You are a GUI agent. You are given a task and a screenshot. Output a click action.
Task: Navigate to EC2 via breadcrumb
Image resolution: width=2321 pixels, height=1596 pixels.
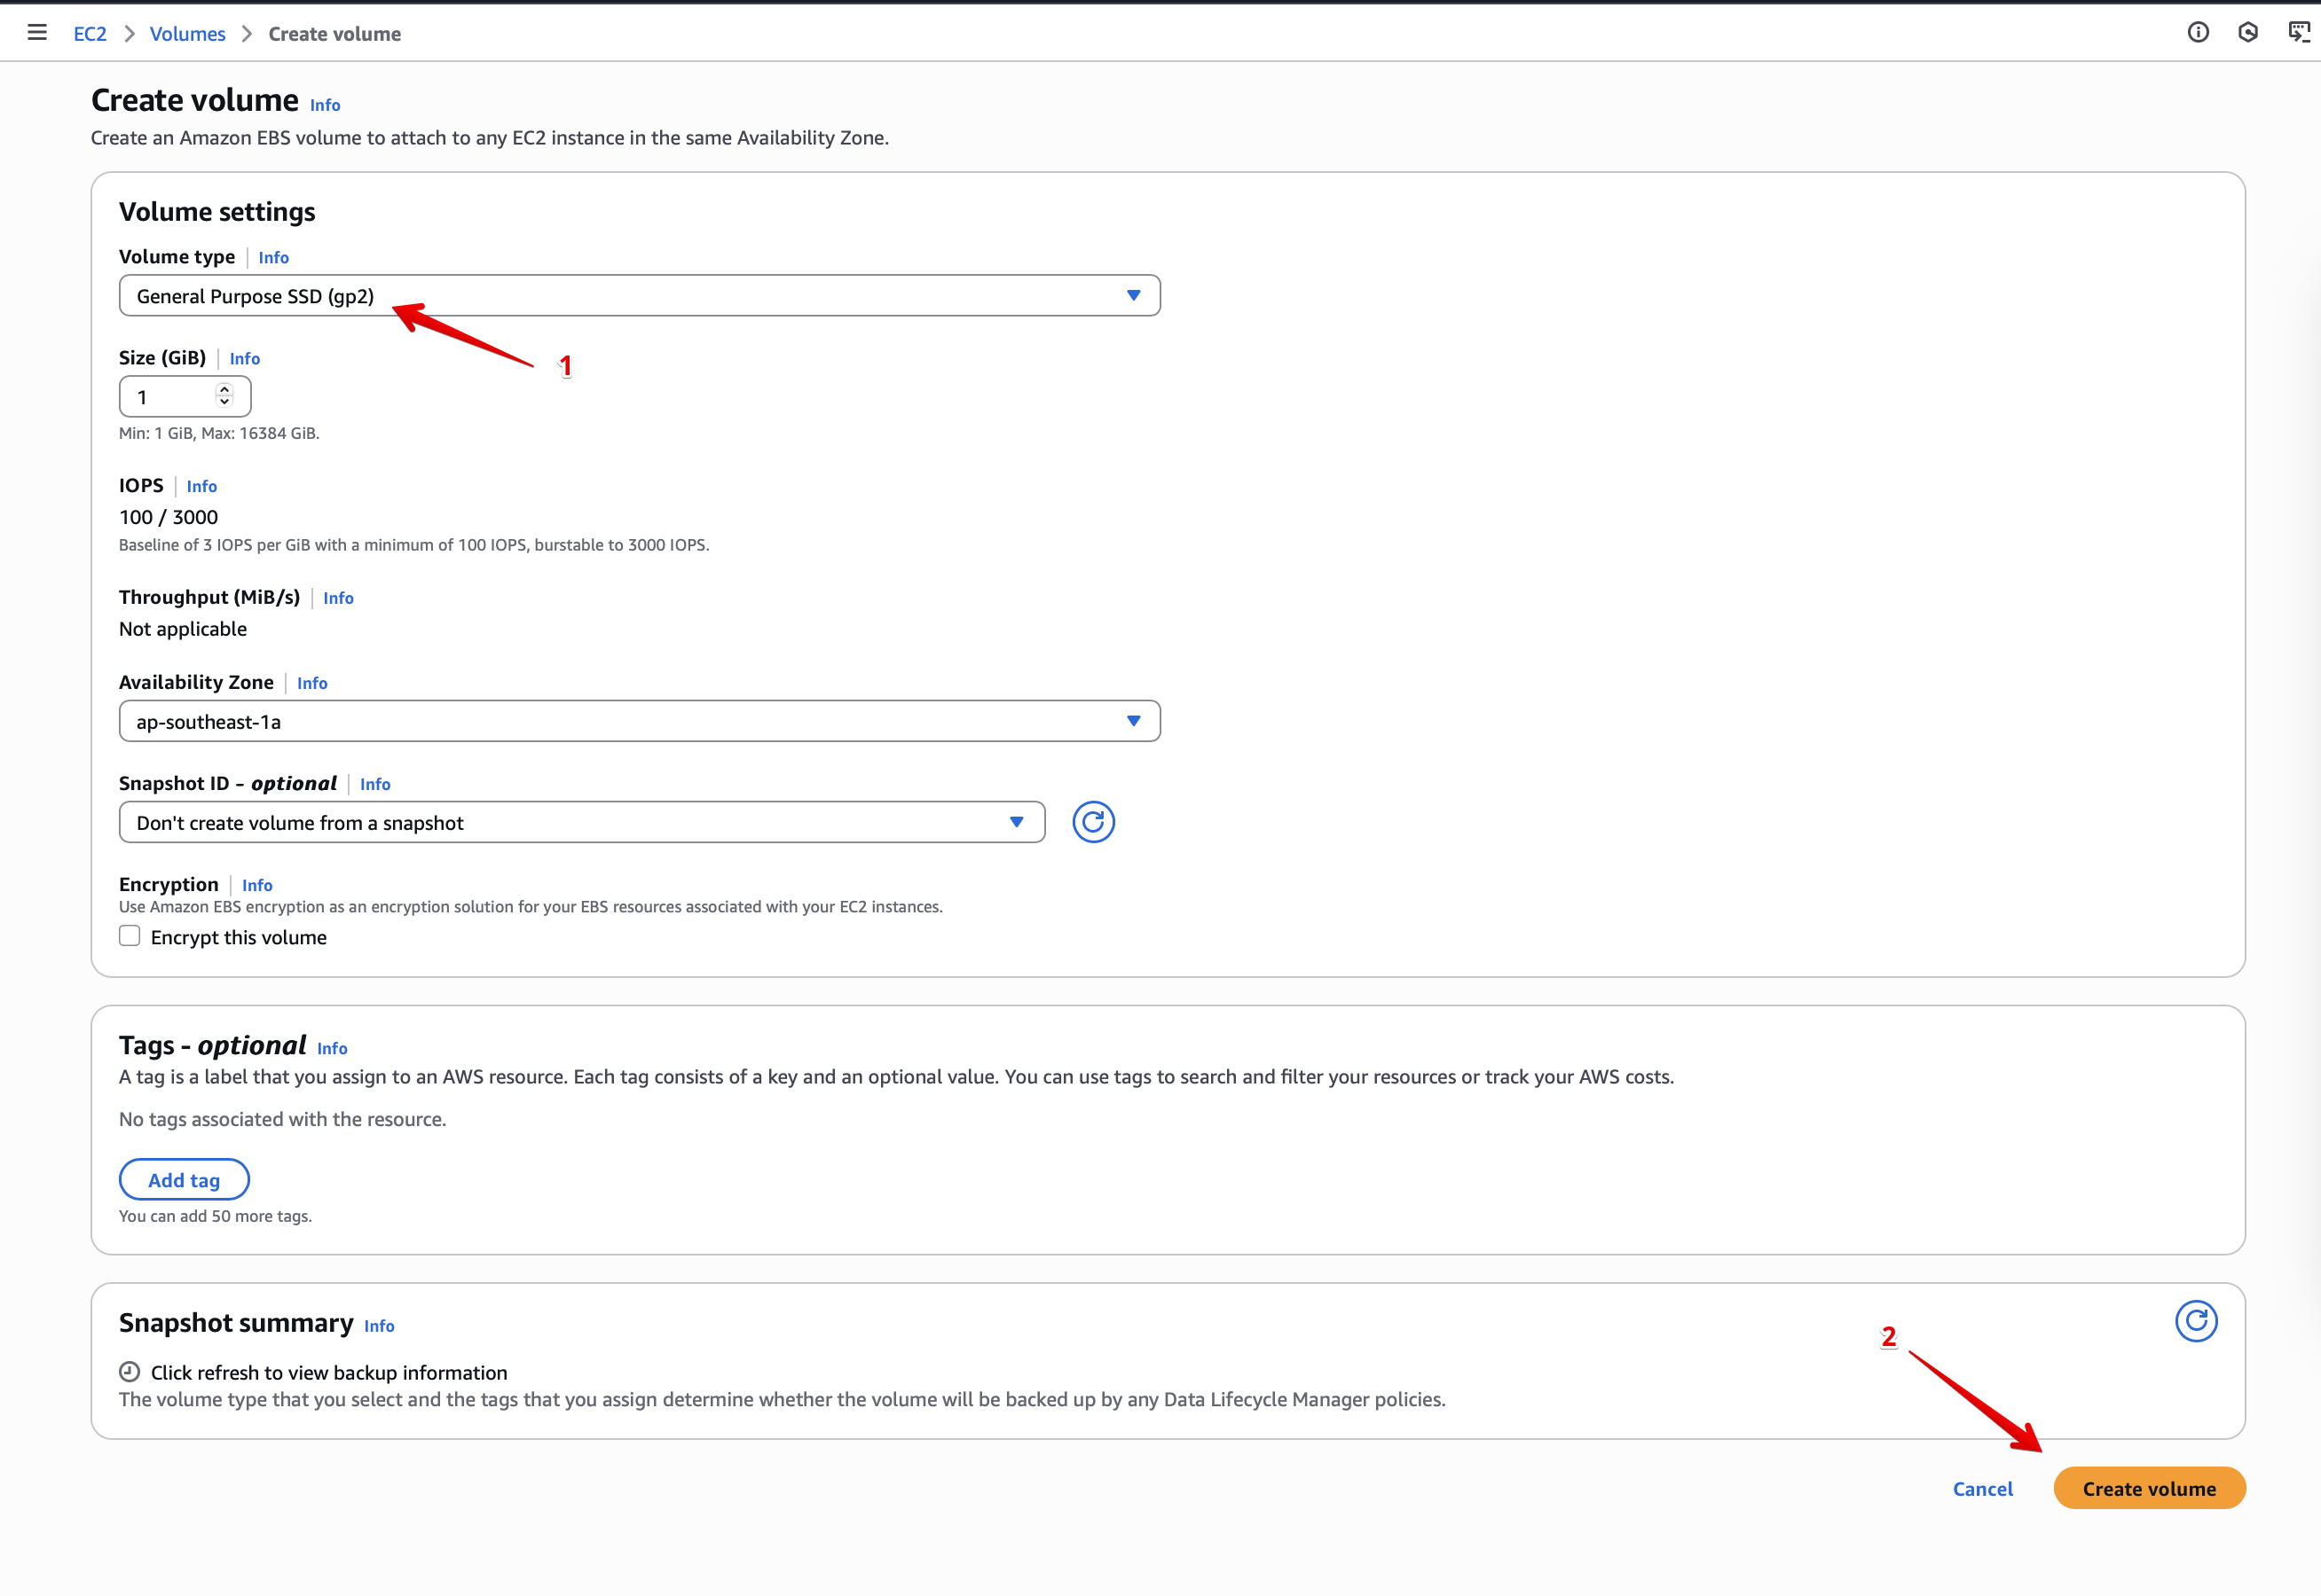(90, 33)
